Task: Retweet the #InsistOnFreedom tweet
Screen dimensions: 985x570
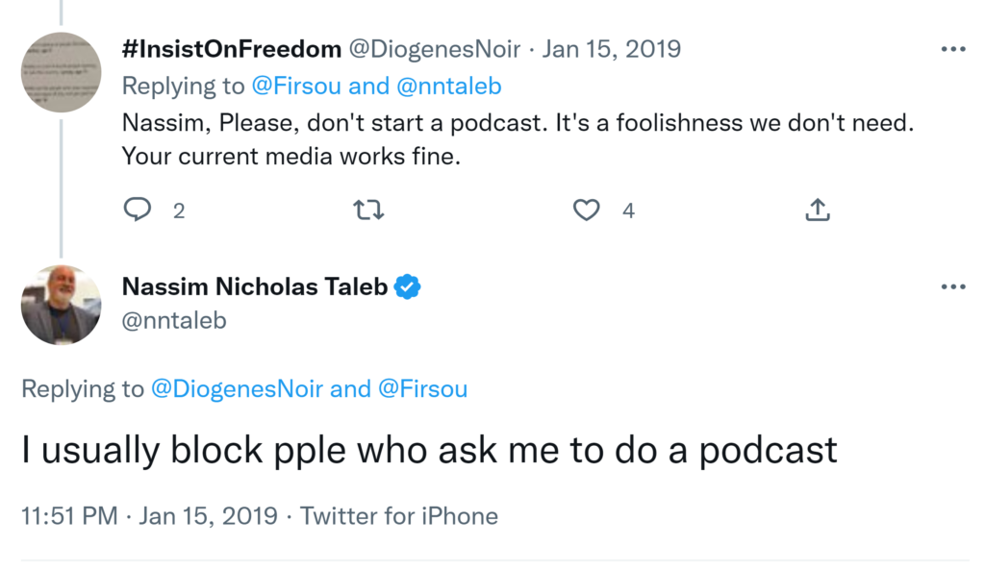Action: (x=369, y=210)
